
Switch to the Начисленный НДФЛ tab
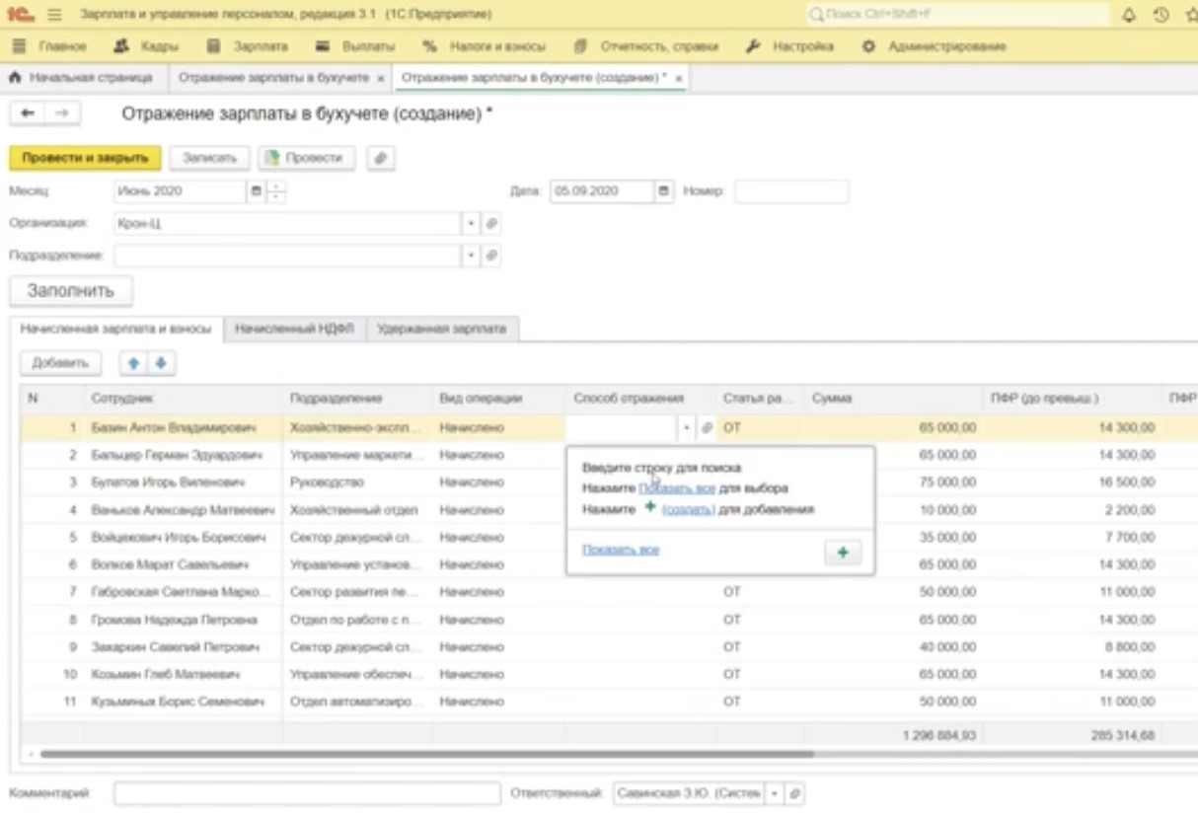pos(294,330)
